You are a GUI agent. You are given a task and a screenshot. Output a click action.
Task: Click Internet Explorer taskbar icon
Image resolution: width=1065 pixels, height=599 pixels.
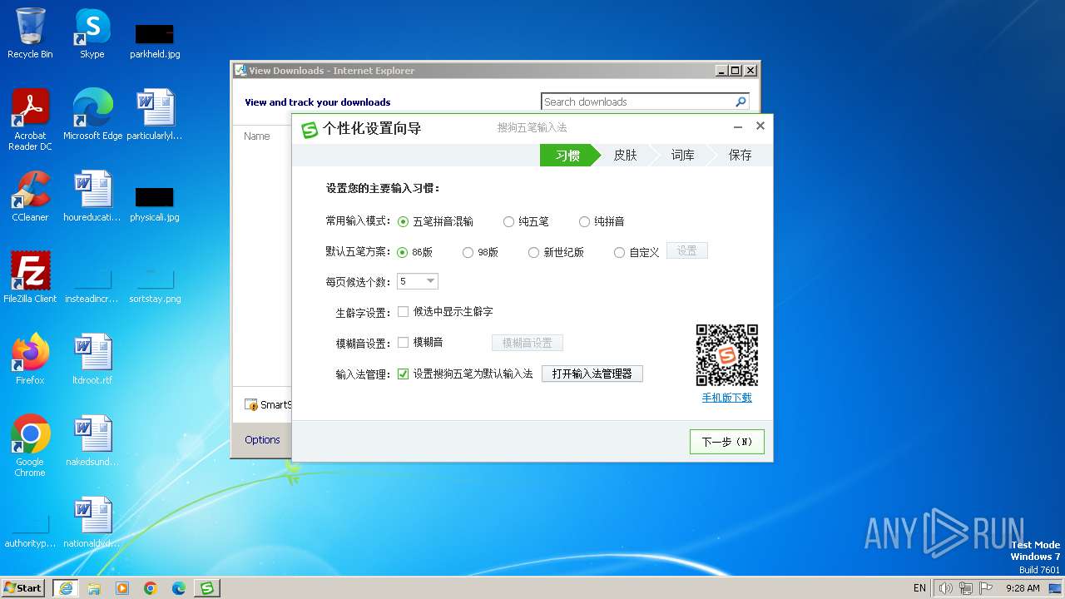(x=66, y=588)
